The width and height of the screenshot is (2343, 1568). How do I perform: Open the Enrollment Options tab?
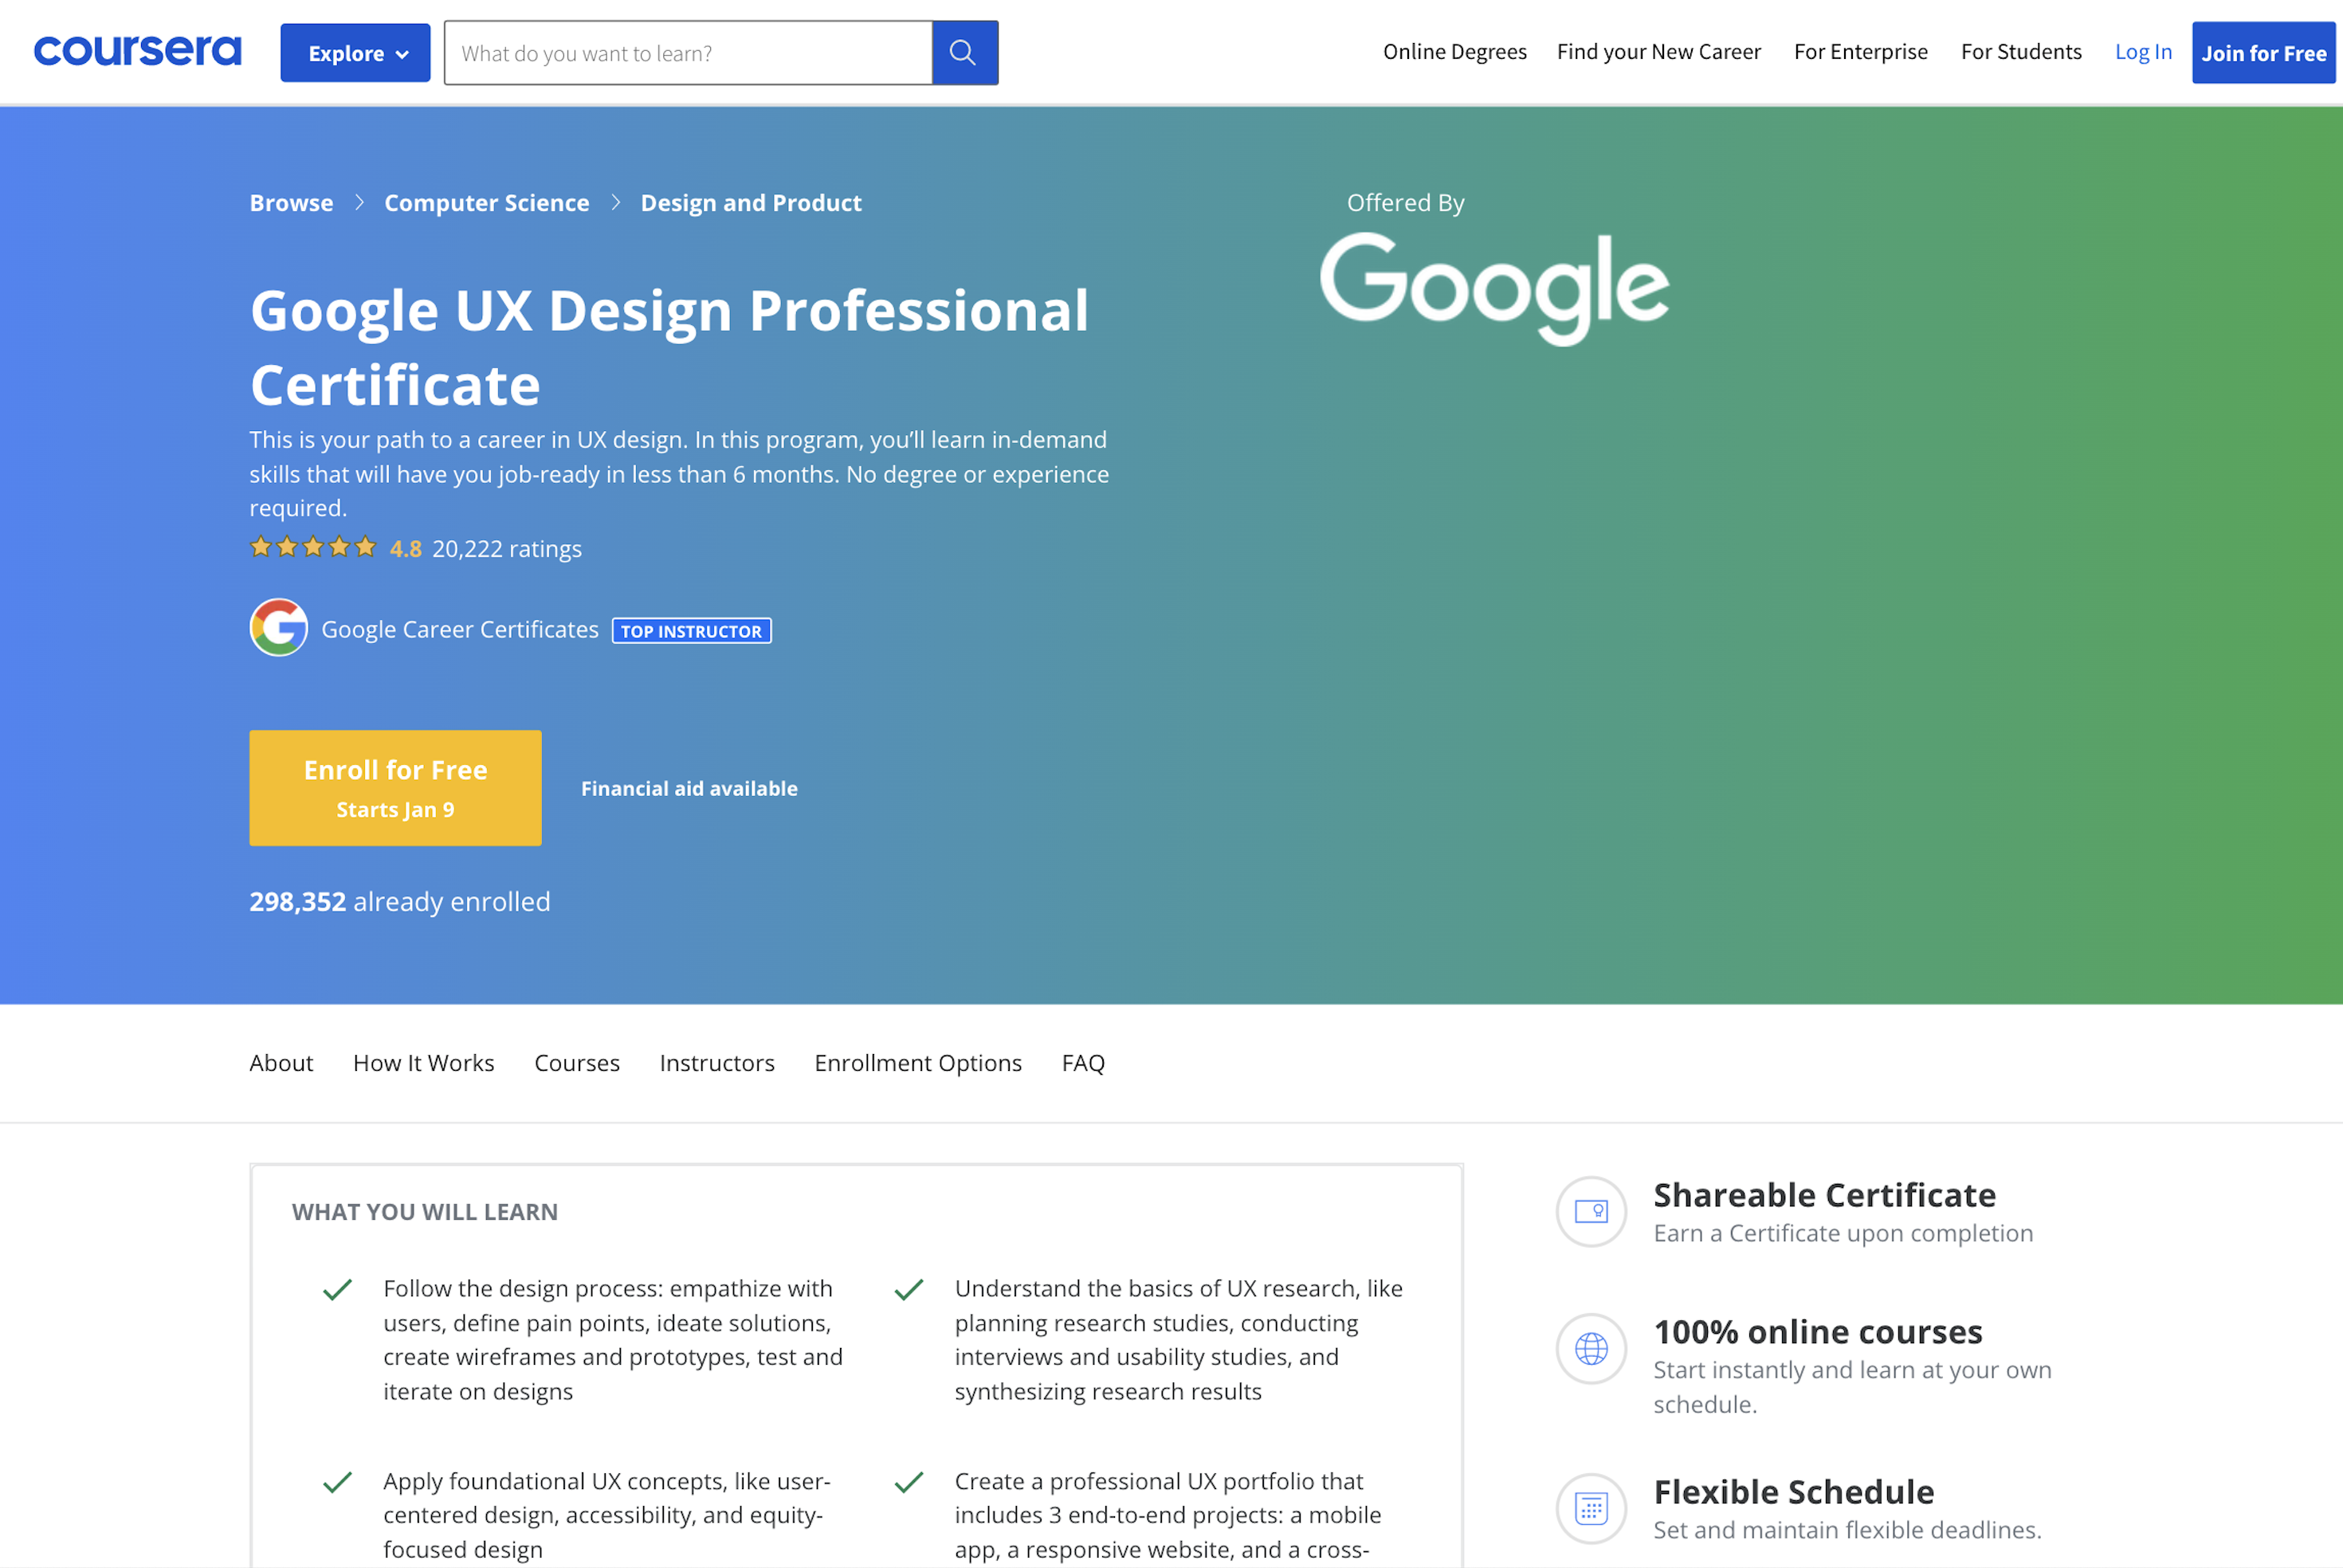917,1063
